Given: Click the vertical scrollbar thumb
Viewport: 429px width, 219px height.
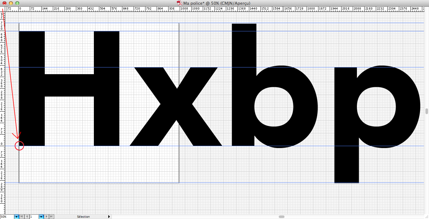Looking at the screenshot, I should point(427,111).
